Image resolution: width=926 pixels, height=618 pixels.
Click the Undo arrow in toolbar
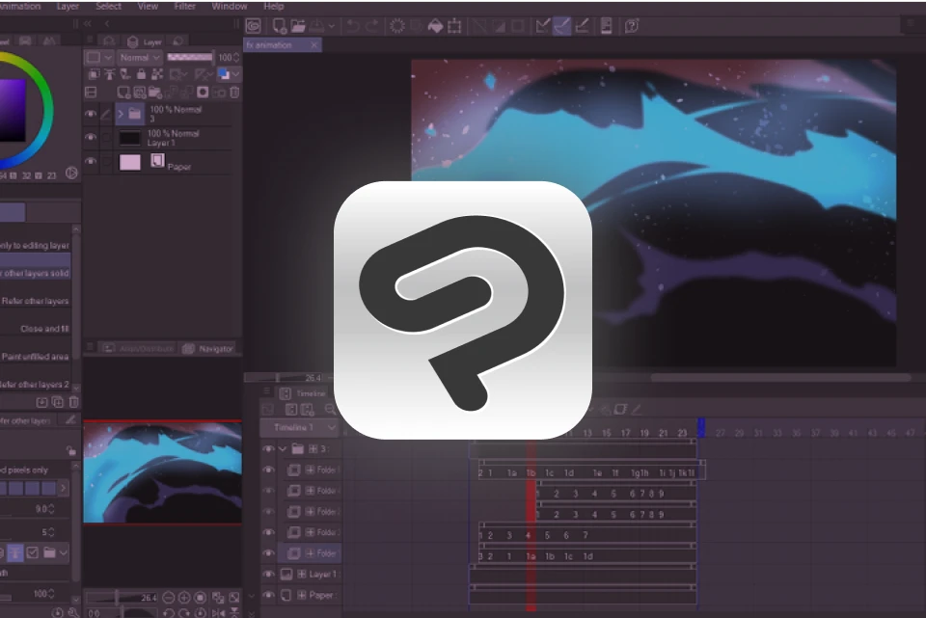tap(353, 26)
